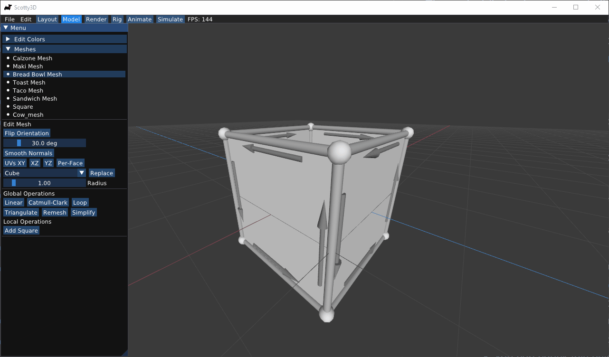The width and height of the screenshot is (609, 357).
Task: Click the panel resize grip corner
Action: [125, 353]
